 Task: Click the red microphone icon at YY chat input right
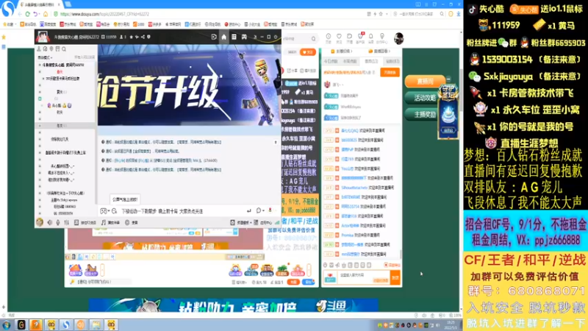pyautogui.click(x=270, y=210)
